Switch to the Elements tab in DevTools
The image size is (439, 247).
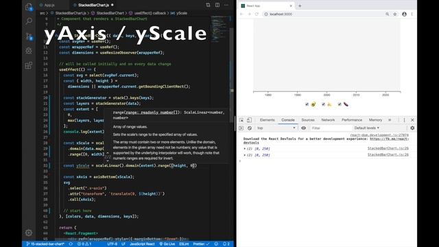[267, 120]
